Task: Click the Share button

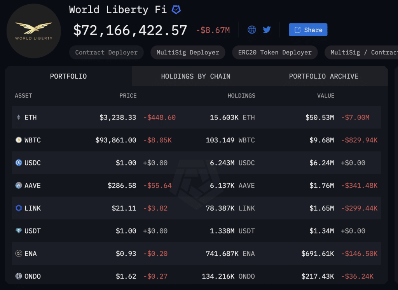Action: tap(308, 30)
